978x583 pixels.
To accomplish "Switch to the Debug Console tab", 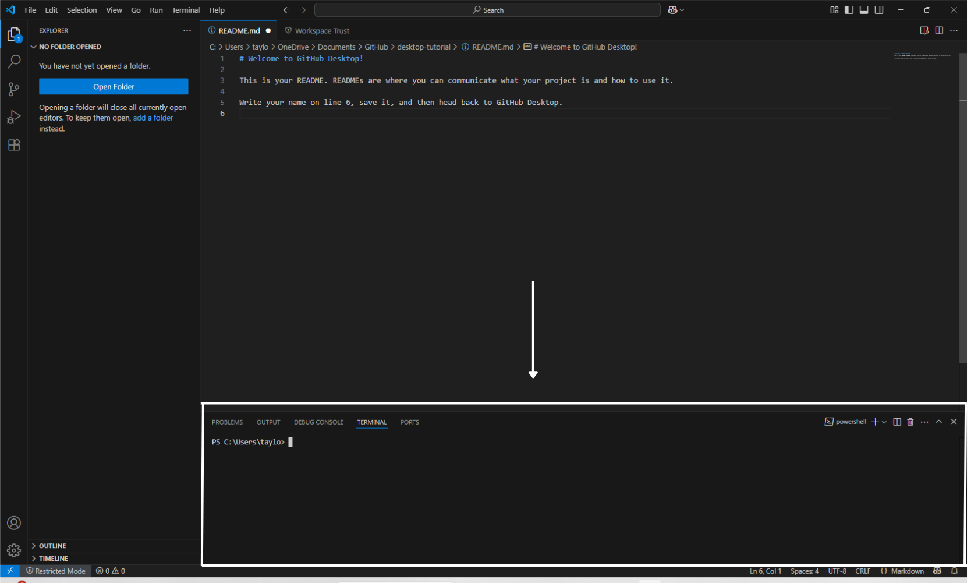I will point(318,422).
